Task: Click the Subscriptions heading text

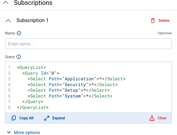Action: click(33, 3)
